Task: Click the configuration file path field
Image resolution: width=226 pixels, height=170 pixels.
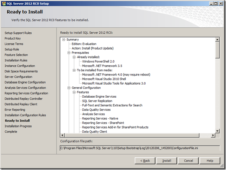Action: pyautogui.click(x=140, y=148)
